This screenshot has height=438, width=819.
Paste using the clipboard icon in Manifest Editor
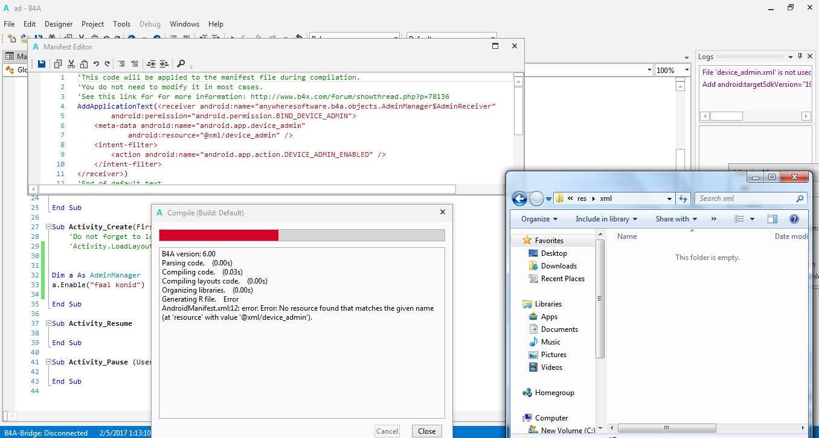point(84,64)
